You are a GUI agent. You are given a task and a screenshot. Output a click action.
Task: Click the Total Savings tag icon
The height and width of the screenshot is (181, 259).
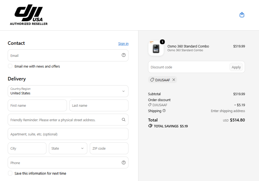coord(150,126)
